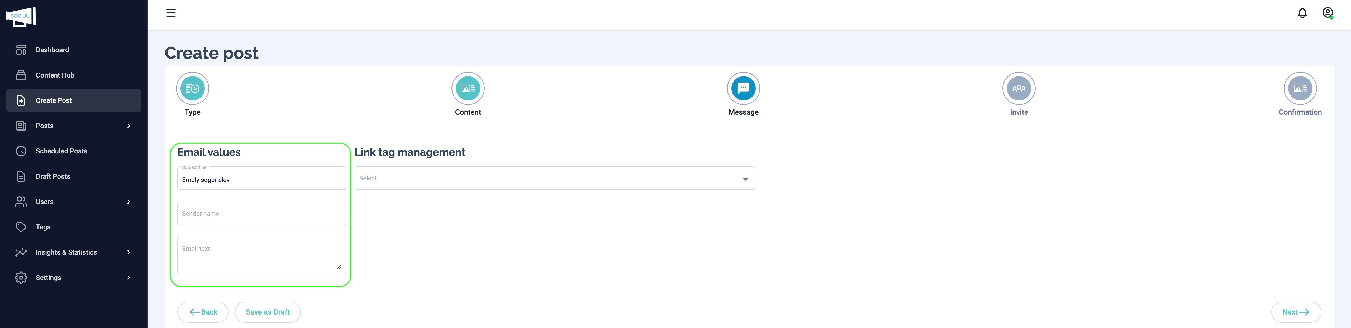Image resolution: width=1351 pixels, height=328 pixels.
Task: Open notifications bell icon
Action: [x=1302, y=13]
